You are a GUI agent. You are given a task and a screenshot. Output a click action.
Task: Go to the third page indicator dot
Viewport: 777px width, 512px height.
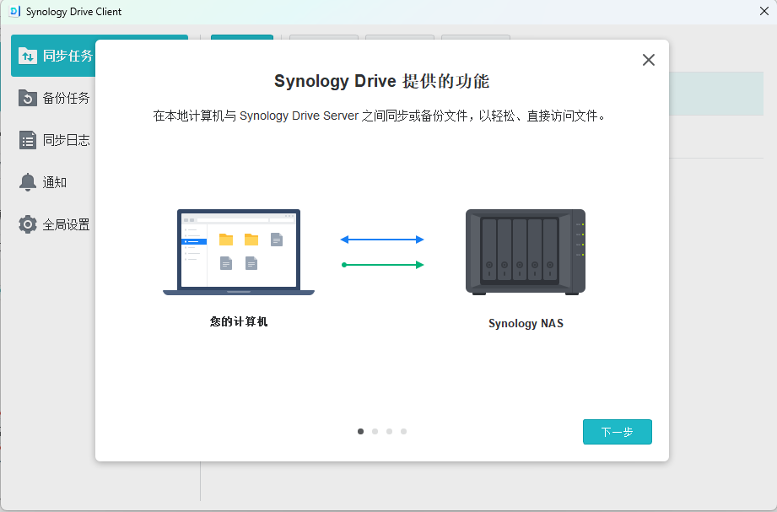pos(390,431)
